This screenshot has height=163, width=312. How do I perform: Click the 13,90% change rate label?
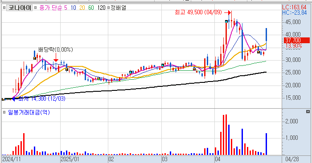coord(294,46)
